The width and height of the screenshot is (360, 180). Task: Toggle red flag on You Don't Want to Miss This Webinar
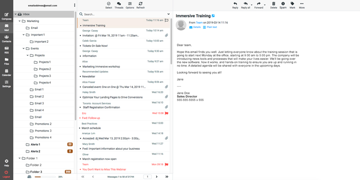tap(167, 164)
